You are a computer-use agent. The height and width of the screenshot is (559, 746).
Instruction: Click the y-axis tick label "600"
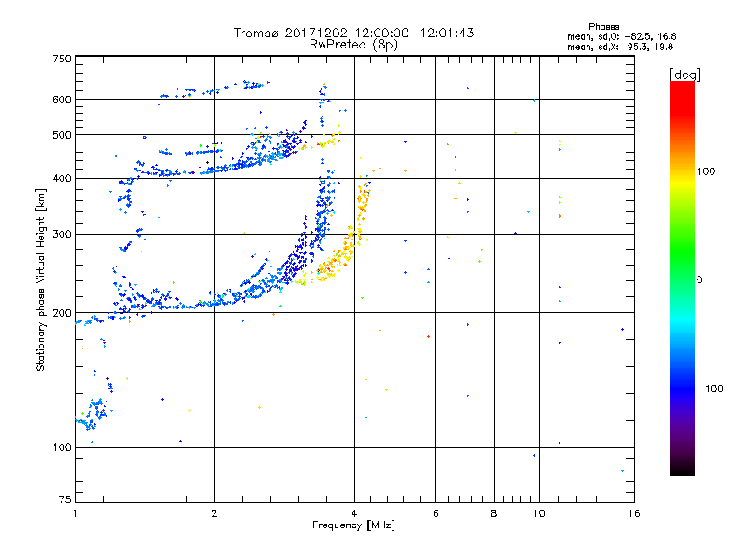62,100
